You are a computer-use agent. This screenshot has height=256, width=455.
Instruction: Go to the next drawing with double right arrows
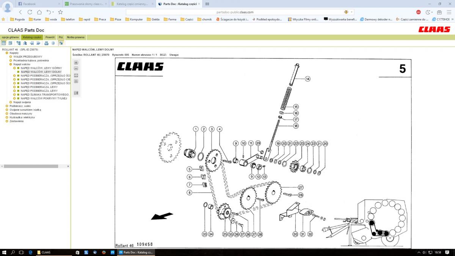[x=38, y=43]
